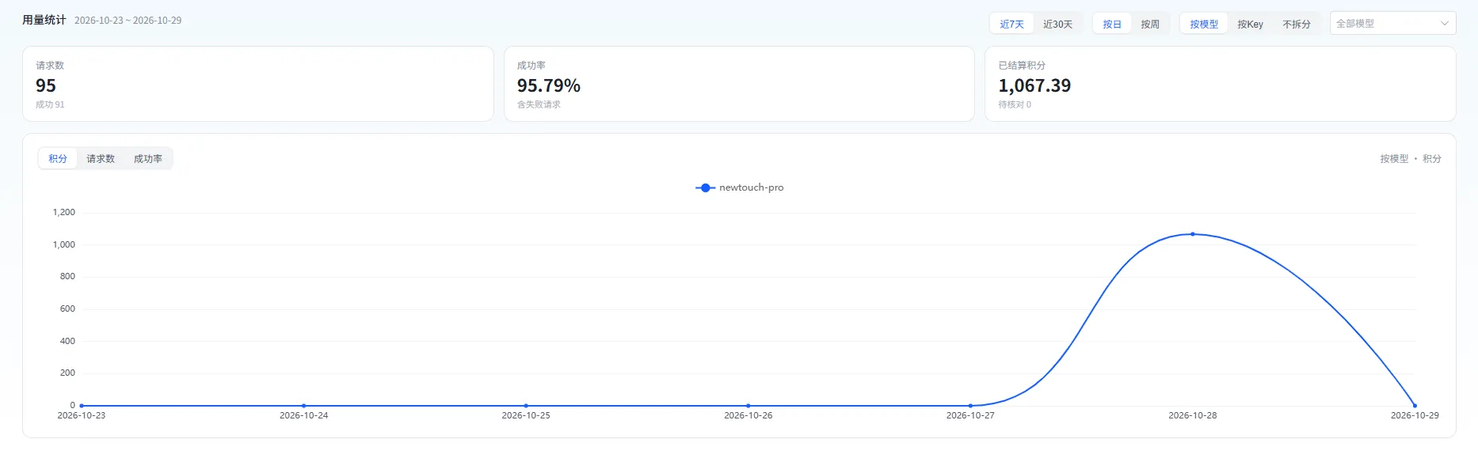Click the 含失败请求 note
The image size is (1478, 458).
539,104
